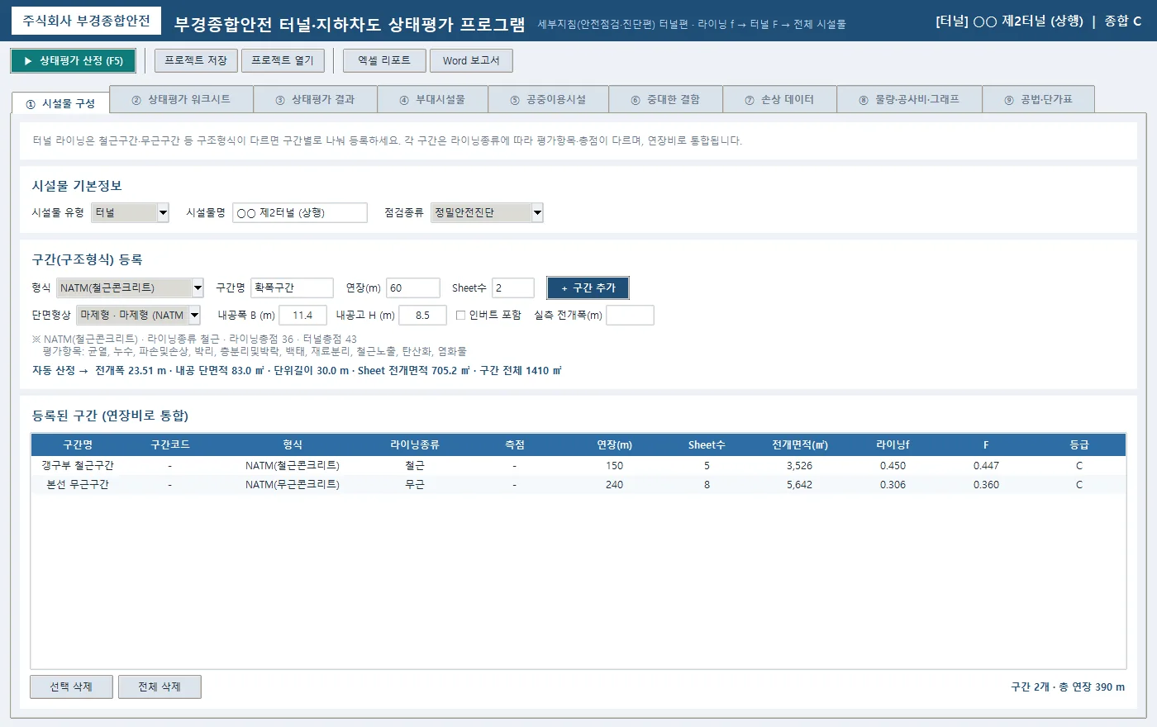1157x727 pixels.
Task: Click the 형식 column header
Action: [293, 444]
